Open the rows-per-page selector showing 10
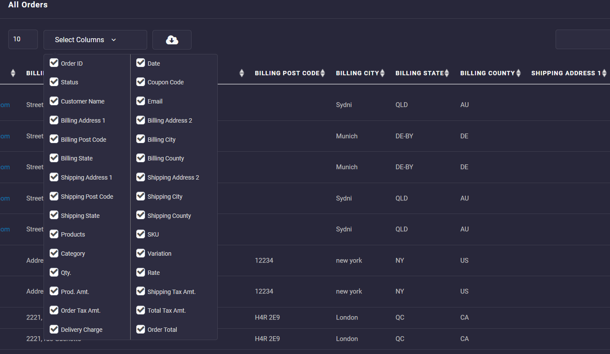The width and height of the screenshot is (610, 354). coord(23,39)
